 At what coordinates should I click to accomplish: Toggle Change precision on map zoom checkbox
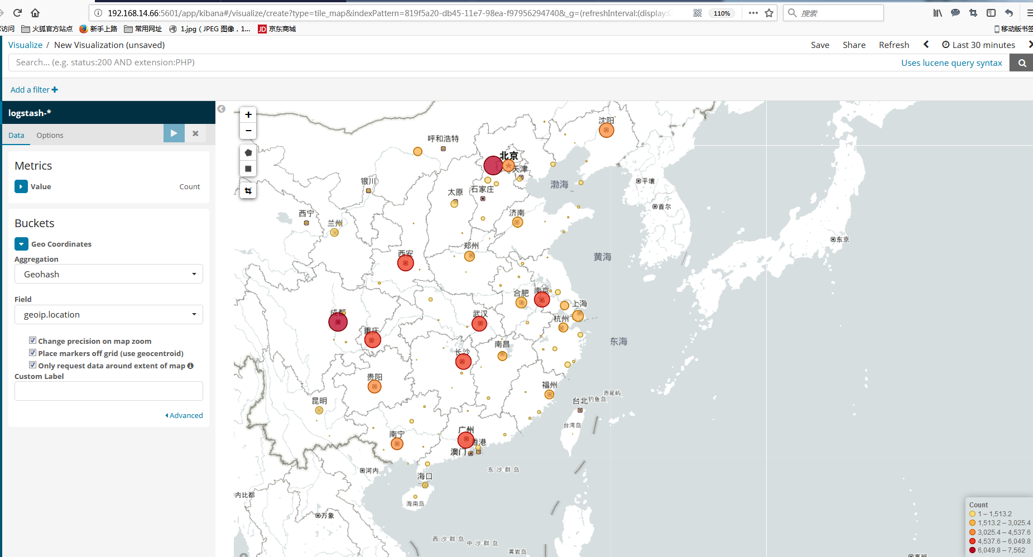point(33,340)
